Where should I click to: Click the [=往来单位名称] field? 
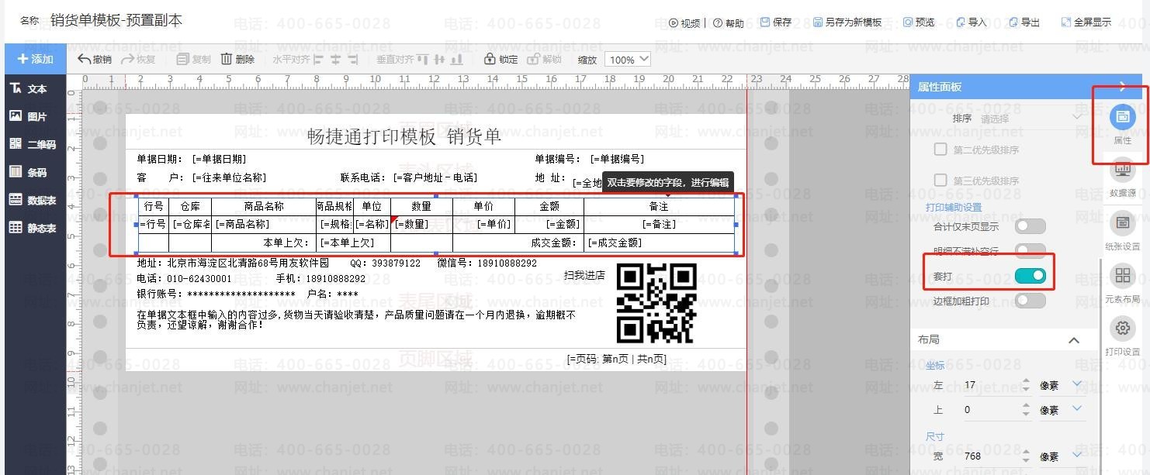pos(230,177)
